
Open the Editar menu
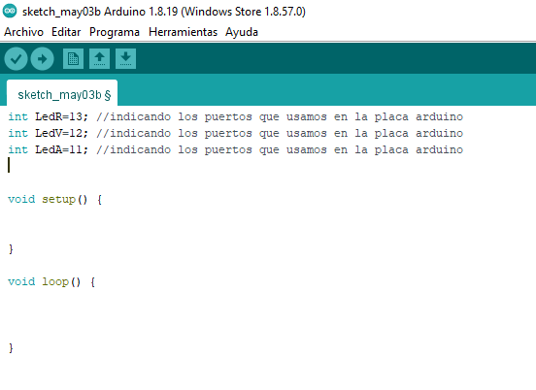(x=66, y=32)
